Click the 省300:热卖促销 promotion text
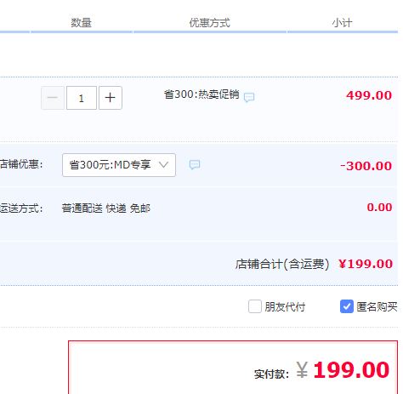403x394 pixels. 201,94
